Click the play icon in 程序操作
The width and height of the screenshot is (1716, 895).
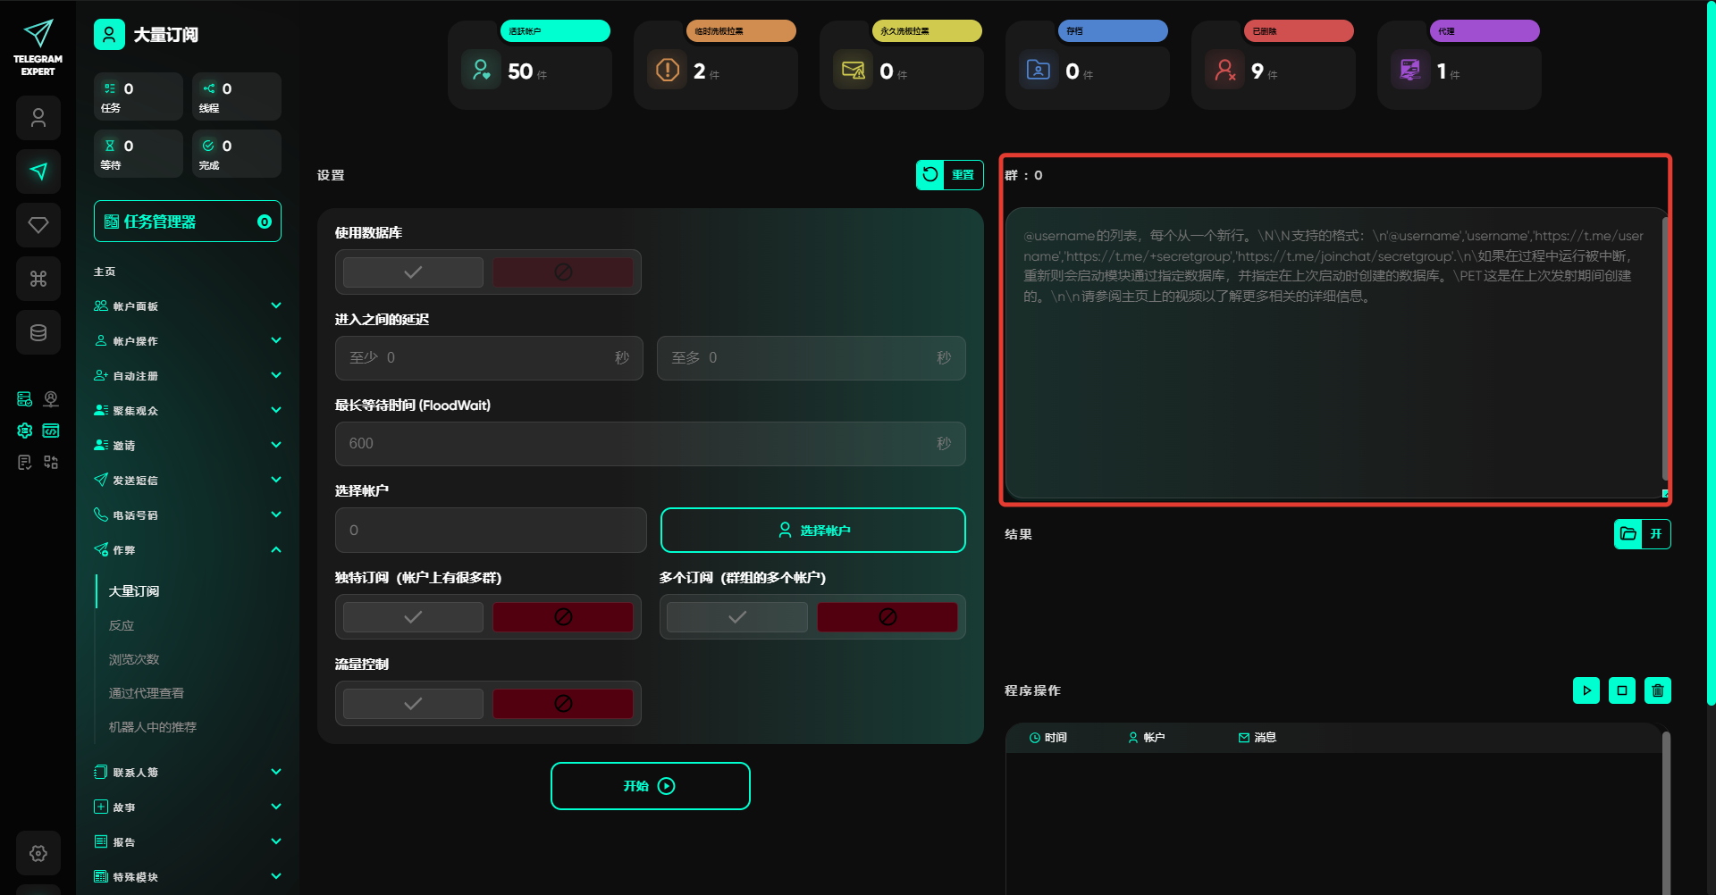[1586, 690]
